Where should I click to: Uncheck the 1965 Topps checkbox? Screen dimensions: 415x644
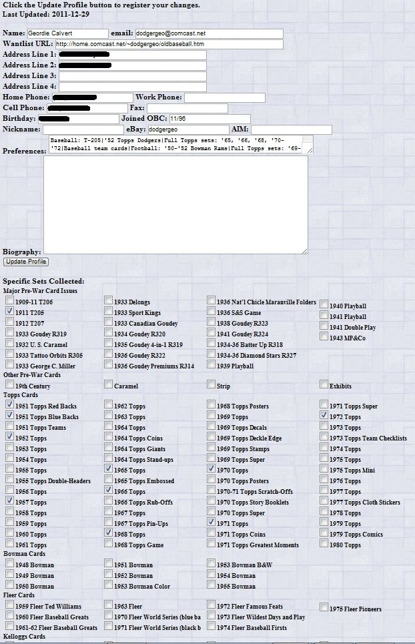coord(108,468)
